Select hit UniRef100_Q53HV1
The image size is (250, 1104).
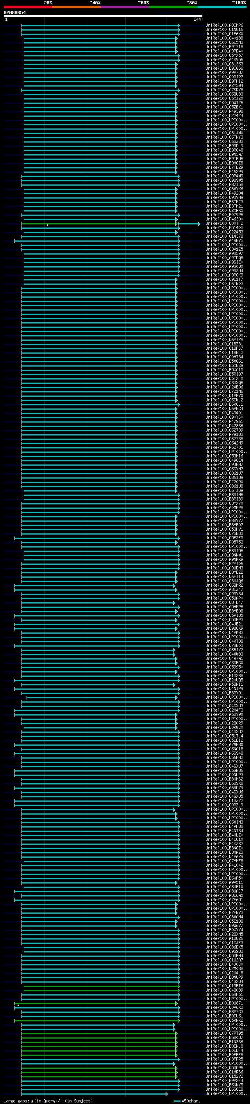[x=224, y=529]
